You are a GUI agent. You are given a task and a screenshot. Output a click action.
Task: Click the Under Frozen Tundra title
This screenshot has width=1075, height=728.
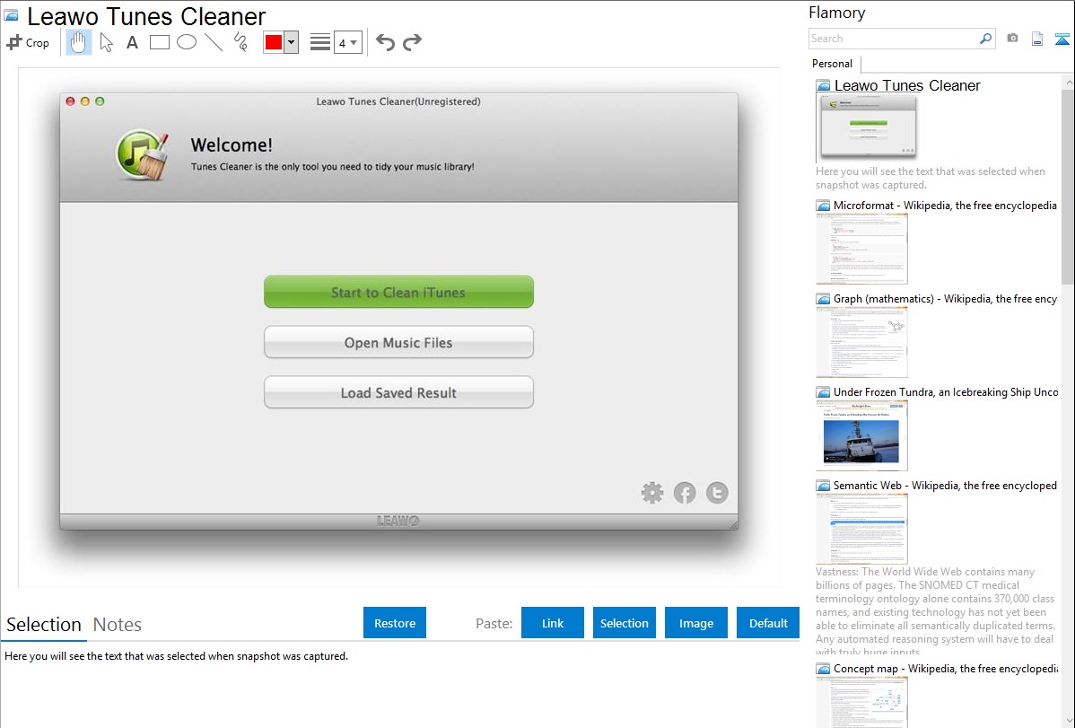(946, 391)
